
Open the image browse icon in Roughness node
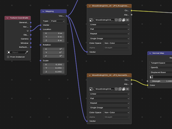92,20
